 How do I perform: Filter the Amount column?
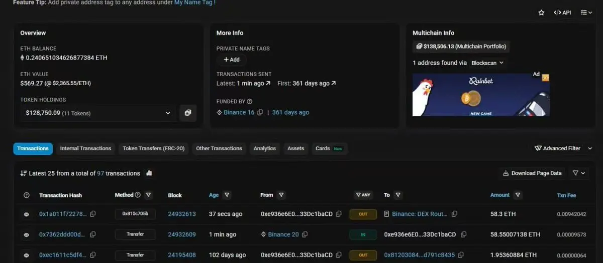pos(518,195)
